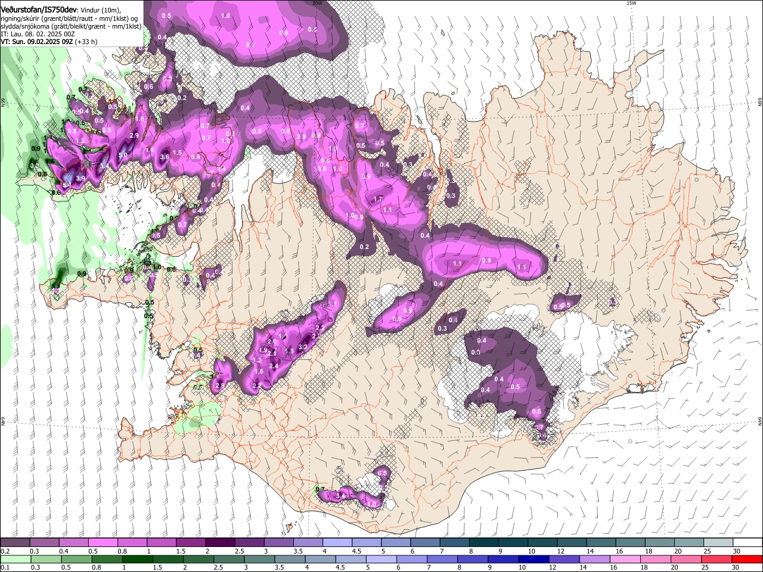The height and width of the screenshot is (572, 763).
Task: Select the 'VT: Sun. 09.02.2025 09Z (+33 h)' line
Action: tap(49, 42)
